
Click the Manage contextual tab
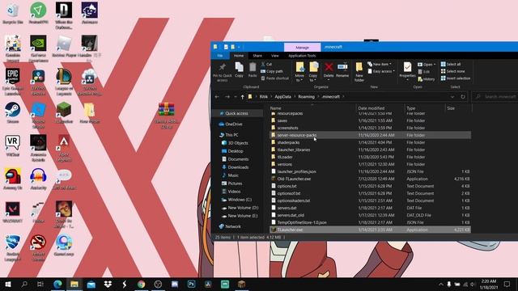(302, 48)
